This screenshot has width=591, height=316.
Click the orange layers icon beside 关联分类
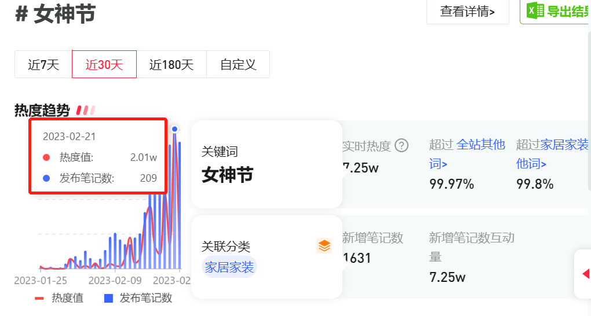pyautogui.click(x=324, y=245)
